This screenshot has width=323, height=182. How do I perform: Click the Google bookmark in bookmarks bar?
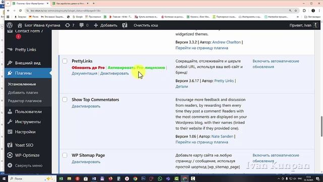click(77, 17)
